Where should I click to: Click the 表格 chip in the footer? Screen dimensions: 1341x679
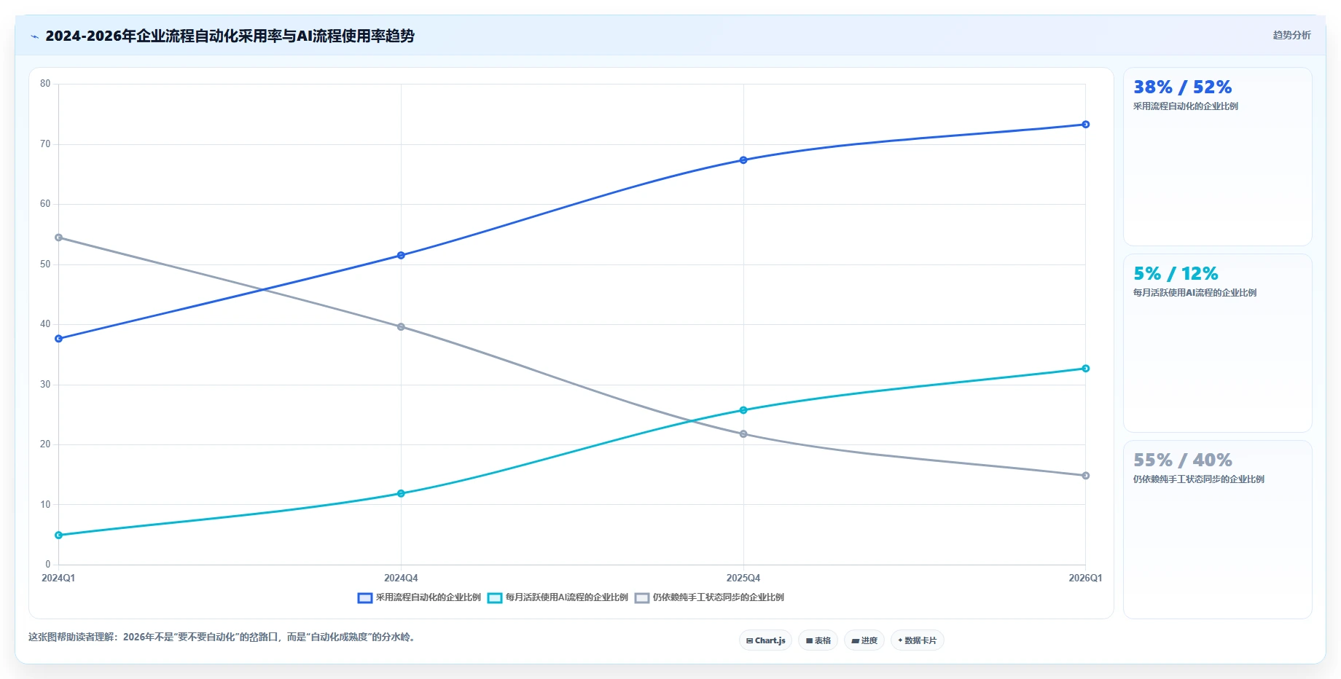point(818,640)
